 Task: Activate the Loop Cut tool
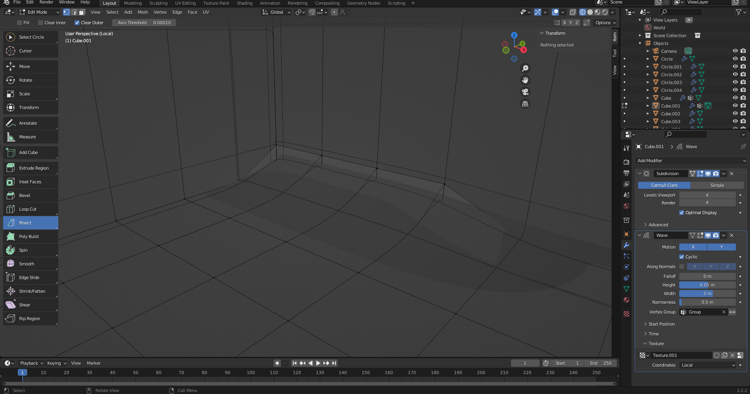coord(31,209)
